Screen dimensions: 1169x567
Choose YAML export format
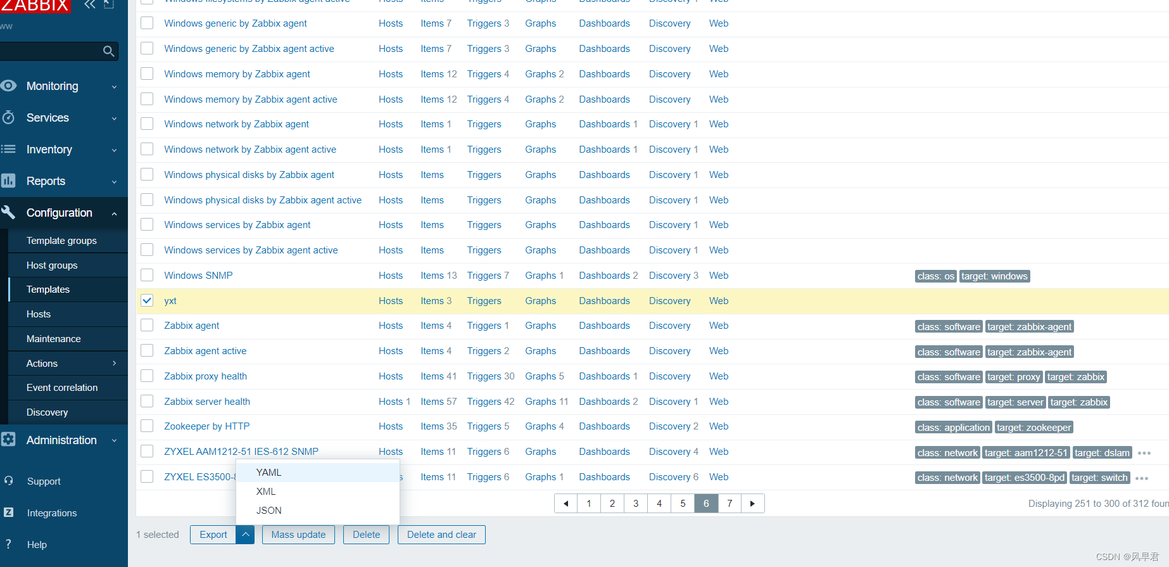point(318,473)
